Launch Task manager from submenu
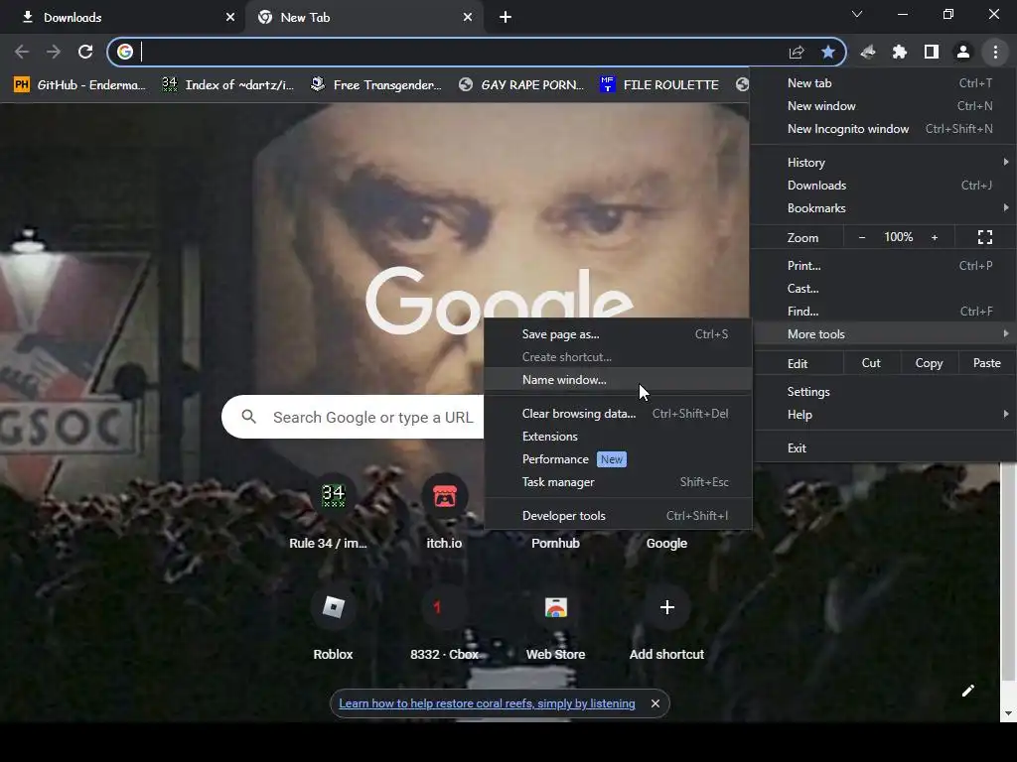This screenshot has width=1017, height=762. [x=618, y=482]
